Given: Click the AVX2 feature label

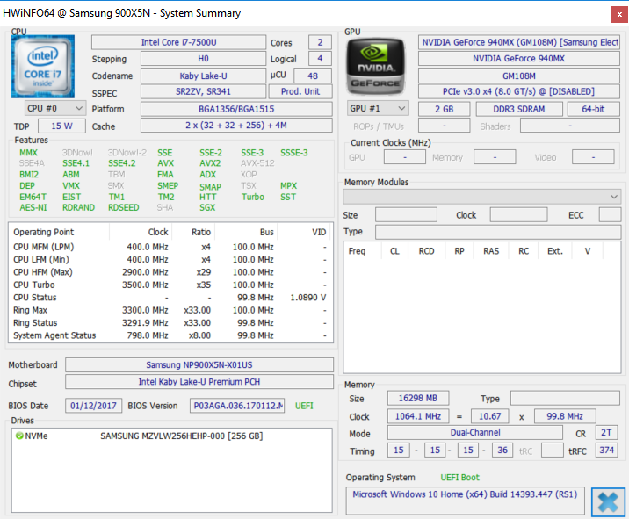Looking at the screenshot, I should click(210, 163).
